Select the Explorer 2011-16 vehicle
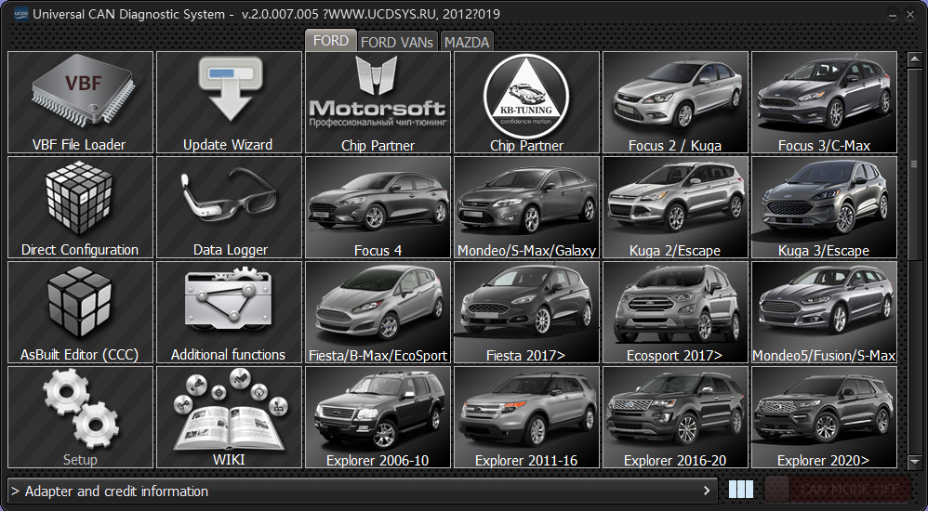The width and height of the screenshot is (928, 511). (526, 417)
